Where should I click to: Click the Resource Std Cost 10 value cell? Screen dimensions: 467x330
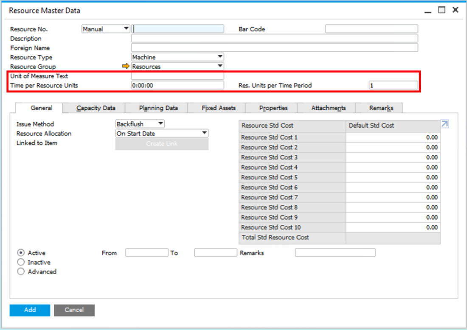pos(393,227)
